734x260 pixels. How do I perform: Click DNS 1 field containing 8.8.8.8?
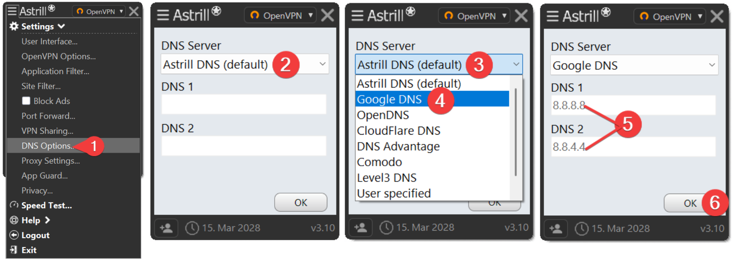tap(633, 105)
